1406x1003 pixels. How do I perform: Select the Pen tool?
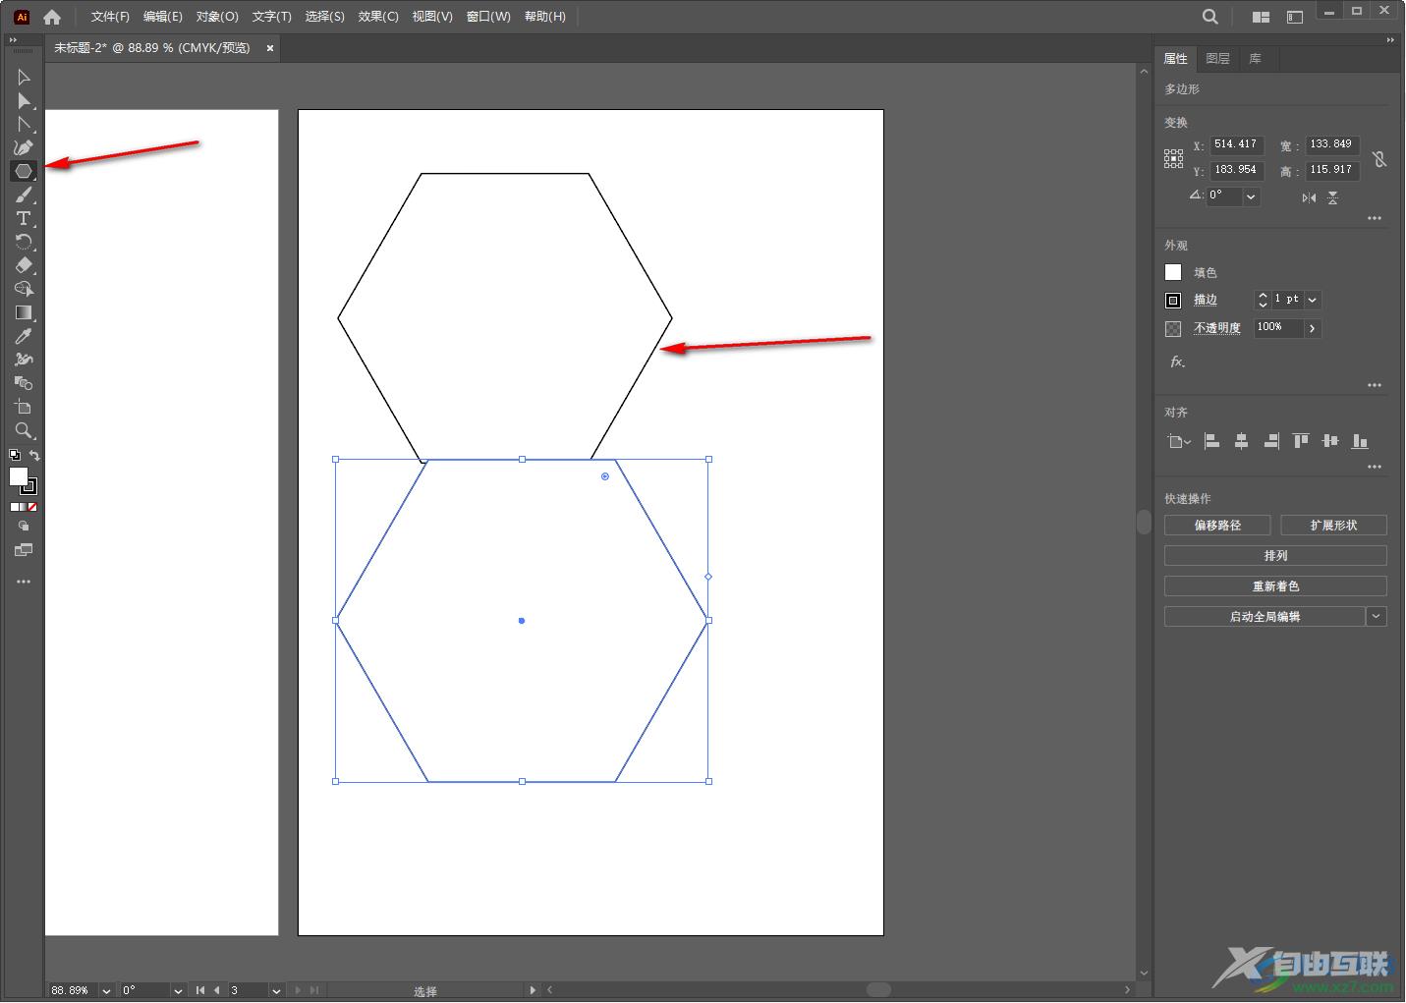(x=24, y=147)
